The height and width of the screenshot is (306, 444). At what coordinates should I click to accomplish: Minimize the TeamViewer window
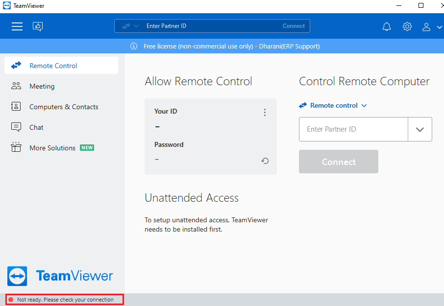[x=399, y=6]
